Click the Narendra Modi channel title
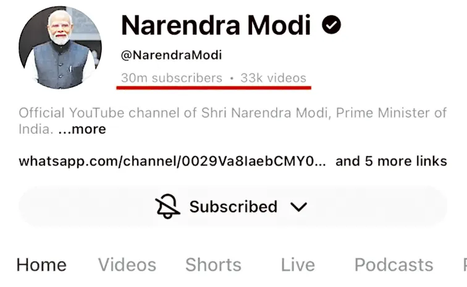Viewport: 467px width, 287px height. point(216,25)
